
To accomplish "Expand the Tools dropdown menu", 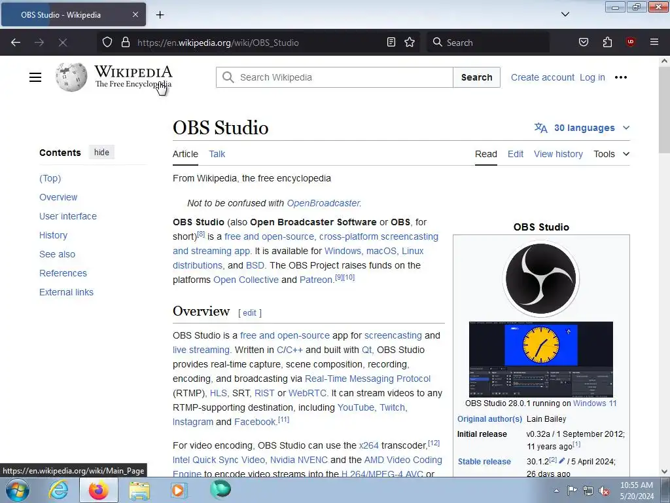I will pos(612,154).
